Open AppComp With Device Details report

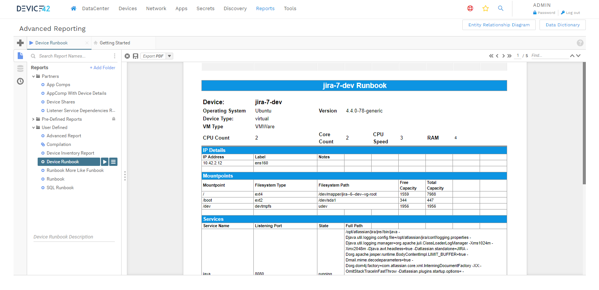(x=76, y=93)
